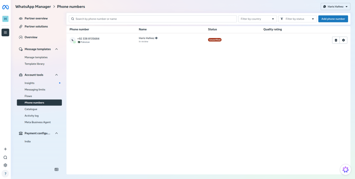Collapse the Message templates section
This screenshot has width=355, height=179.
coord(57,49)
